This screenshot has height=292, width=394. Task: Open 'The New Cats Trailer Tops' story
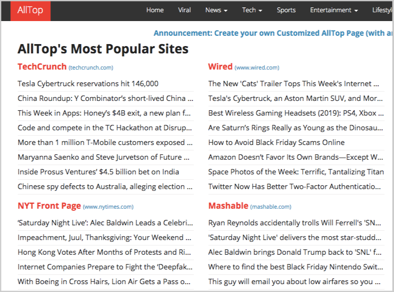tap(293, 84)
